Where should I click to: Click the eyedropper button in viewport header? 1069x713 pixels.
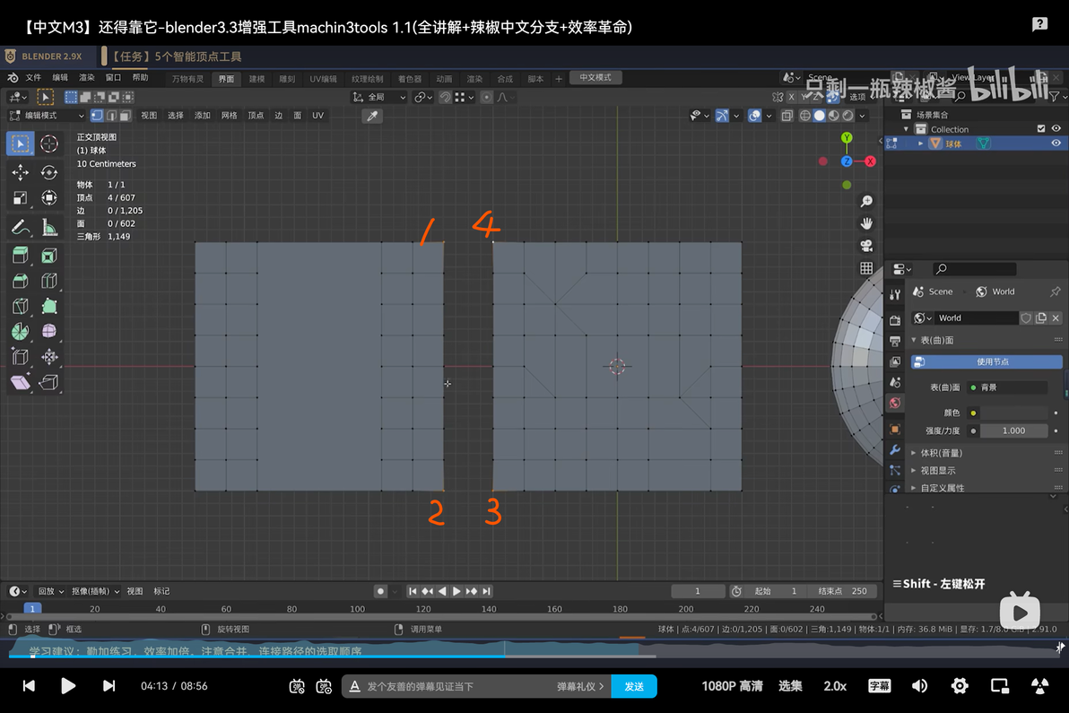[x=372, y=116]
